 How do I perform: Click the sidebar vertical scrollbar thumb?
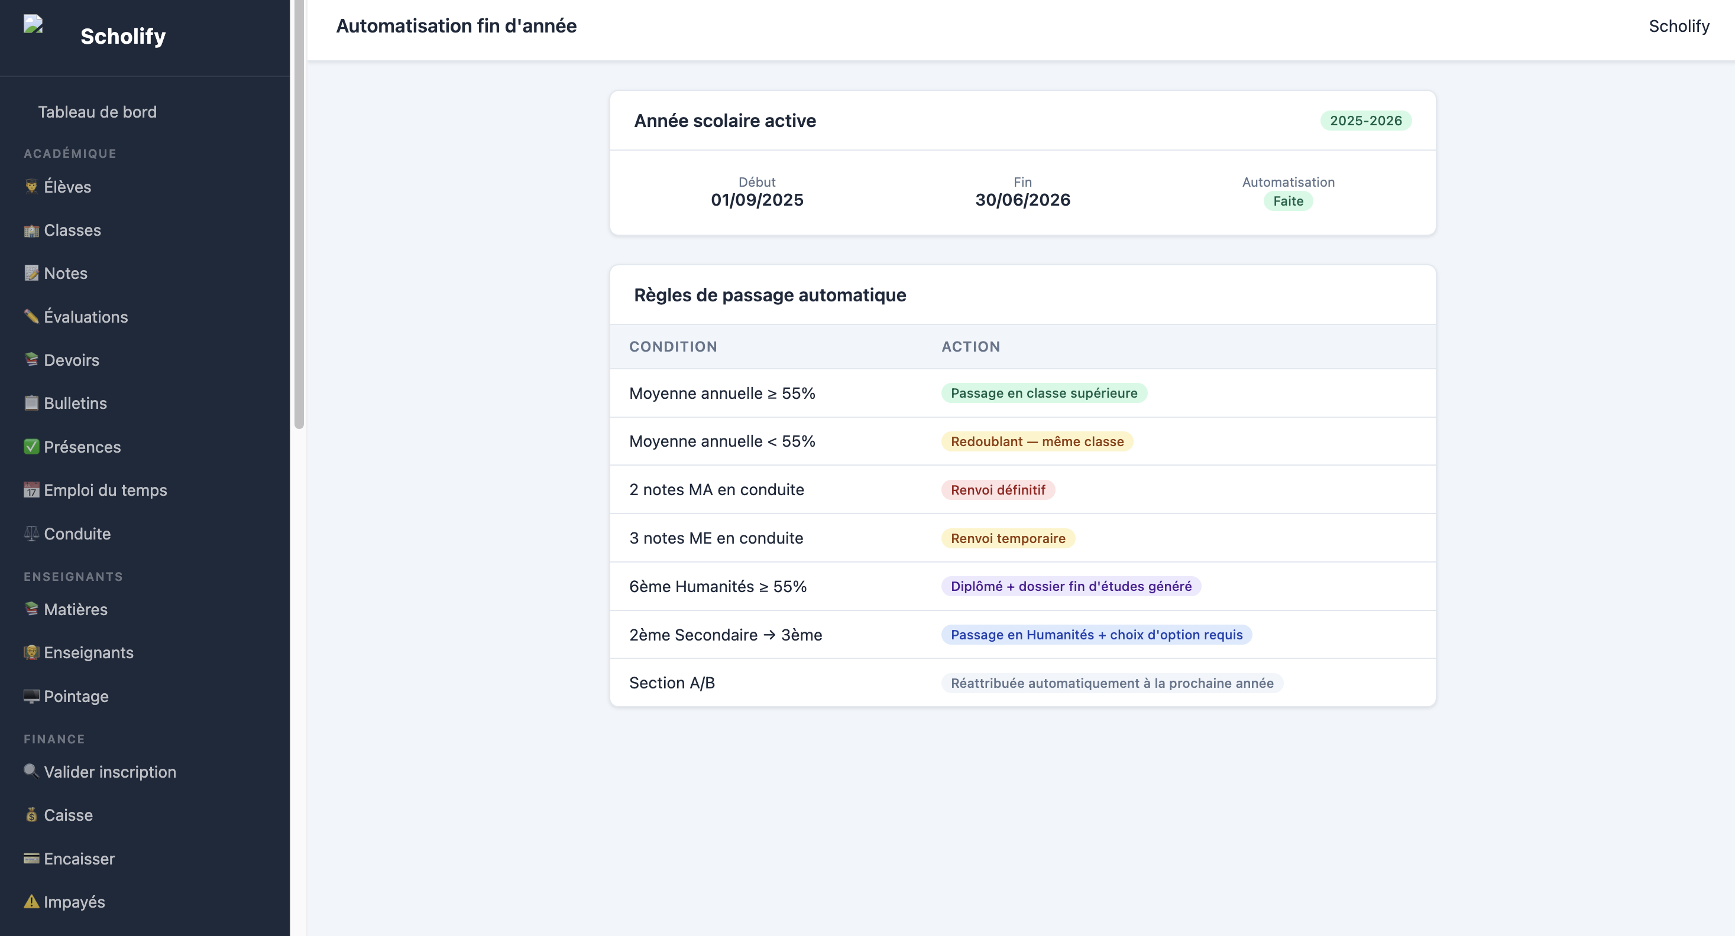point(299,214)
